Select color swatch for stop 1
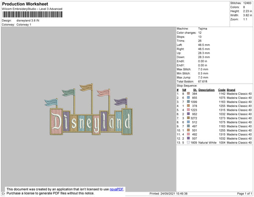The height and width of the screenshot is (197, 254). [188, 93]
